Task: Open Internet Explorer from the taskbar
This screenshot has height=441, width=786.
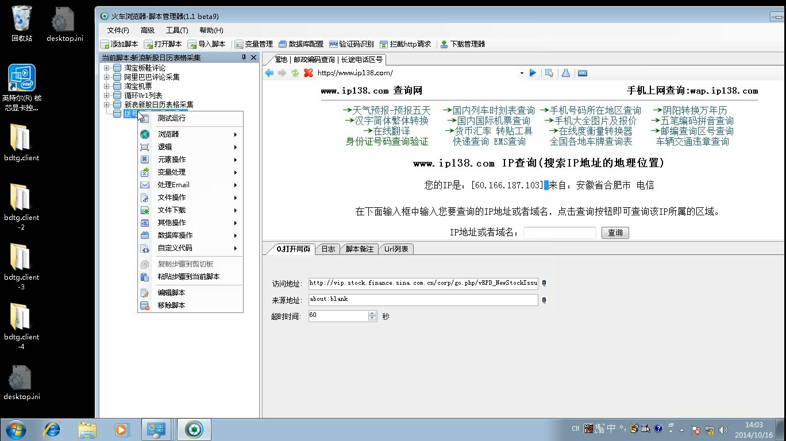Action: 52,429
